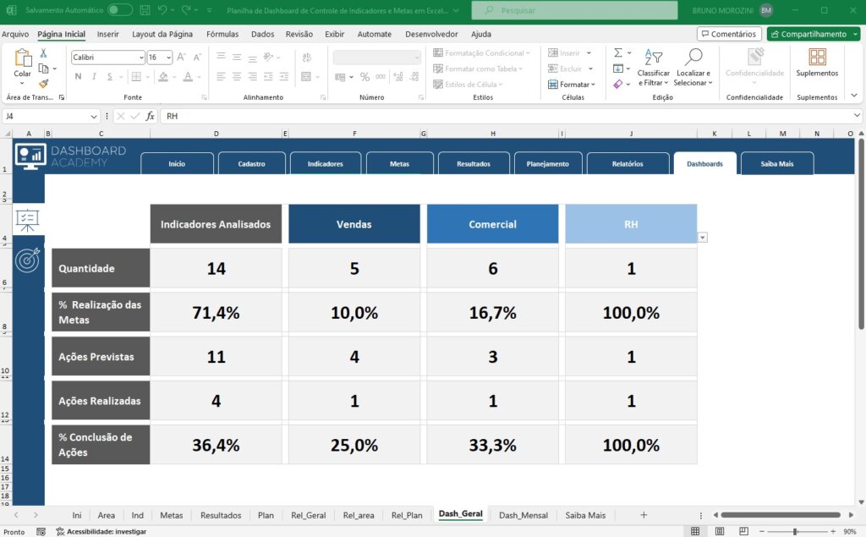Click the cell borders icon
The width and height of the screenshot is (866, 537).
click(136, 76)
